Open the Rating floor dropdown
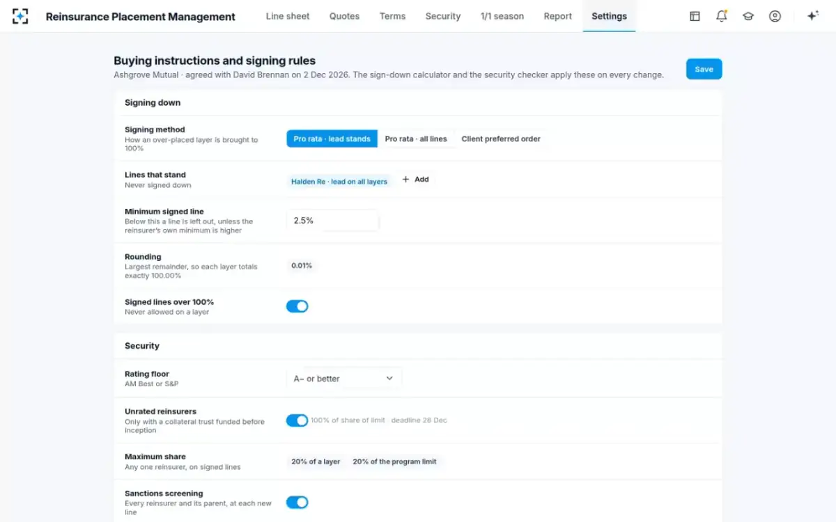Screen dimensions: 836x522 pos(344,379)
